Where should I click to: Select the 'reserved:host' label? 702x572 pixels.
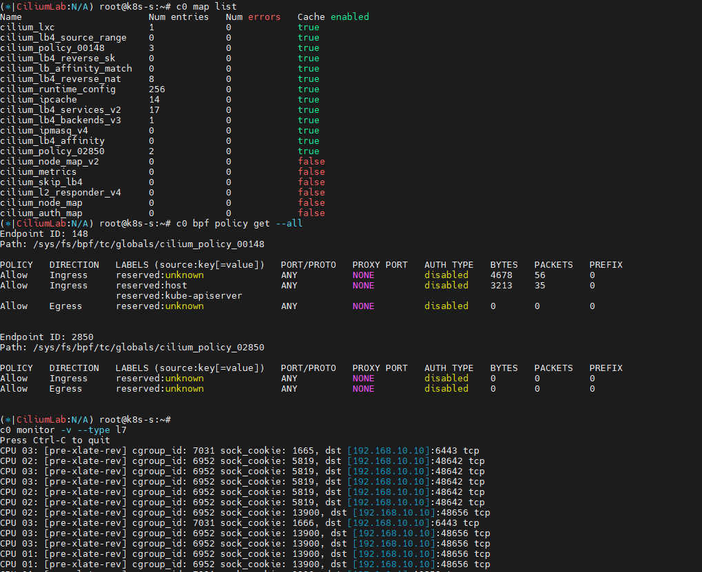pyautogui.click(x=151, y=285)
